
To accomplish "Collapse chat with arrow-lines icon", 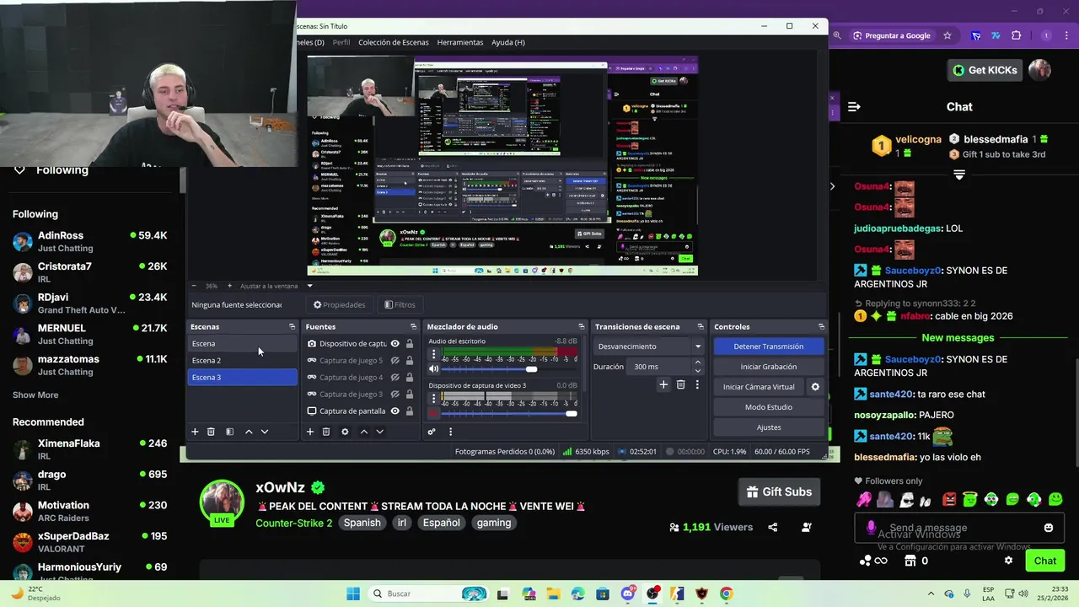I will tap(854, 107).
